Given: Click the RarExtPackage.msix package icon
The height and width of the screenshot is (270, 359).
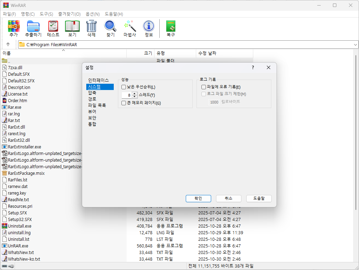Looking at the screenshot, I should point(5,173).
